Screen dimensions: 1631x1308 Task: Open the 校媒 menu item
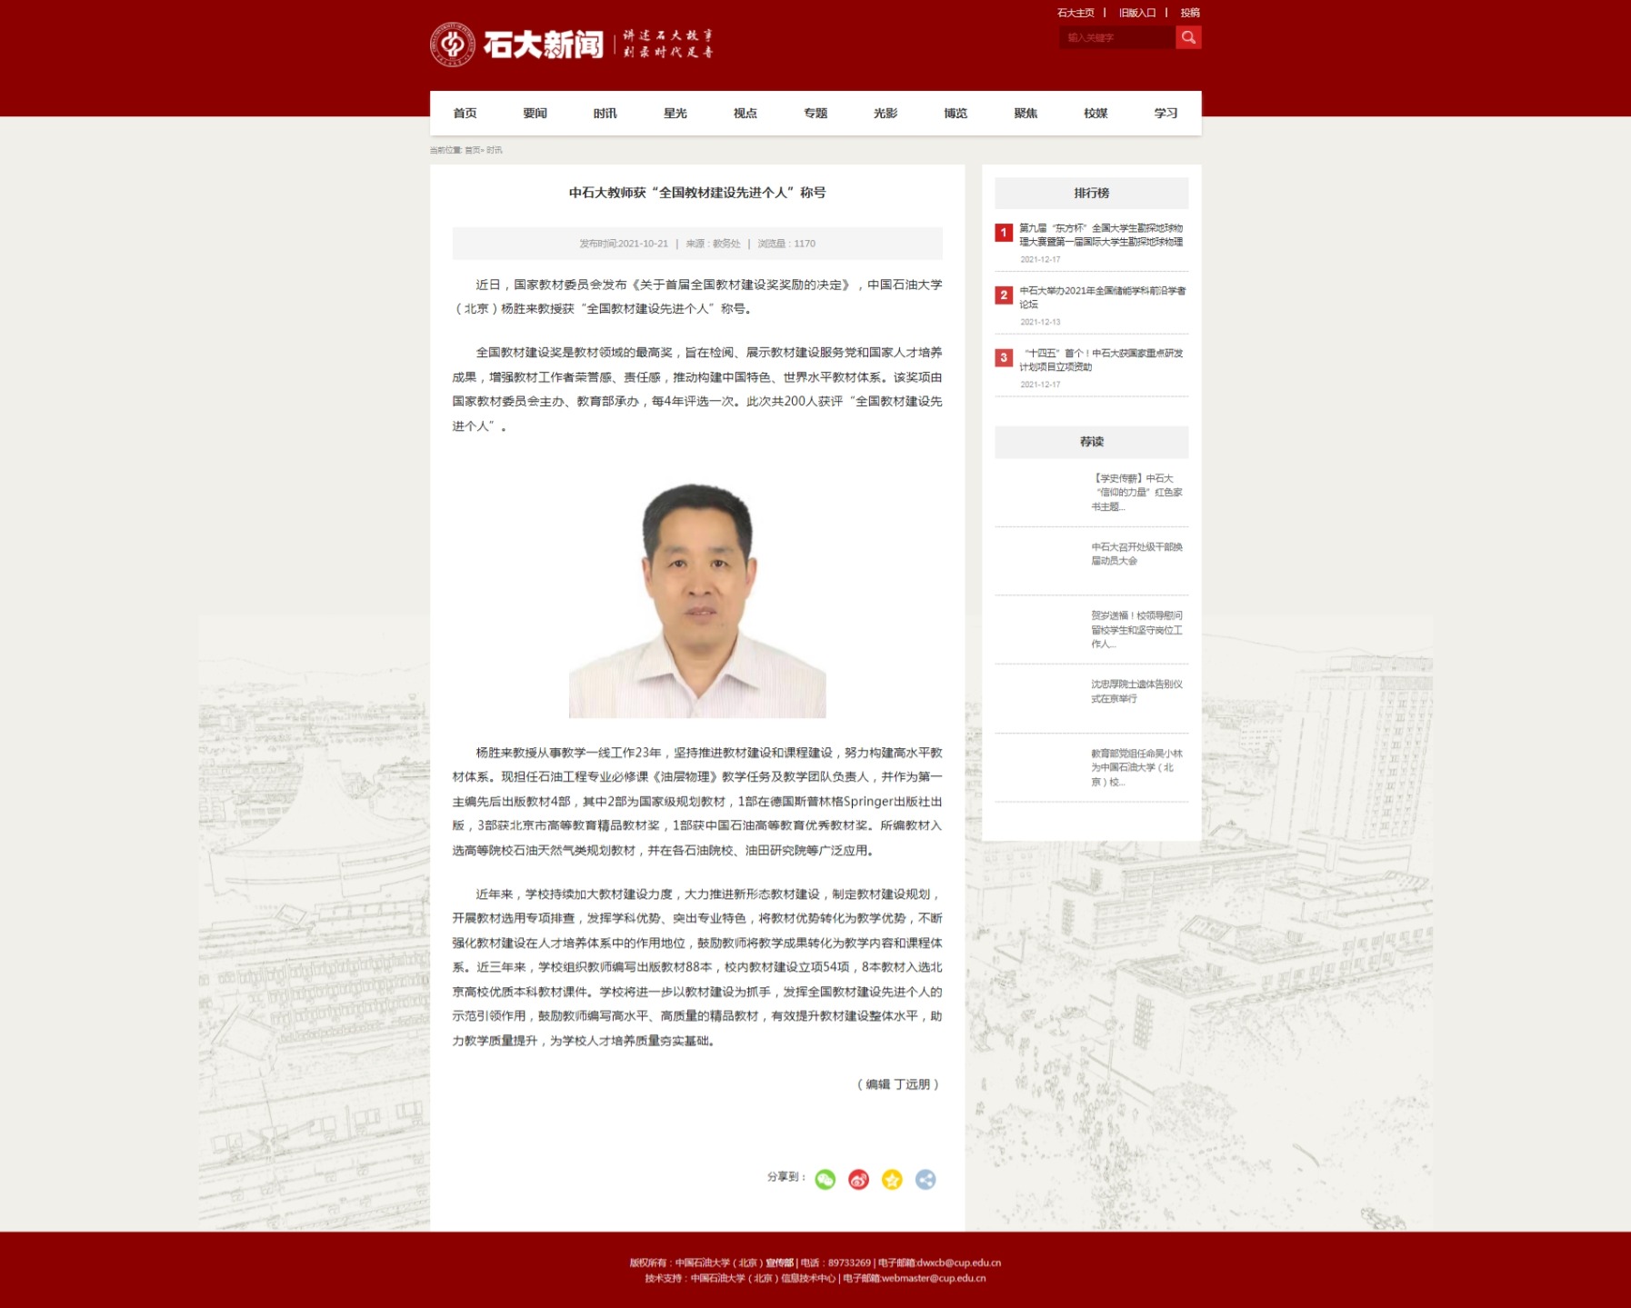pos(1095,114)
